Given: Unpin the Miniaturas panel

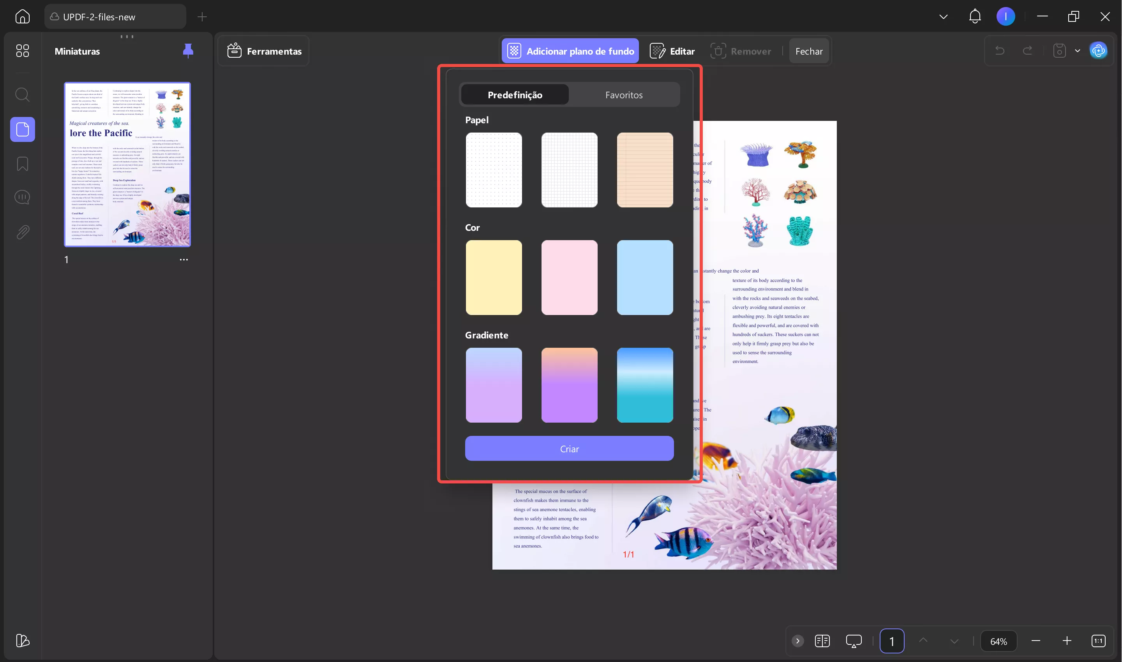Looking at the screenshot, I should pos(188,51).
